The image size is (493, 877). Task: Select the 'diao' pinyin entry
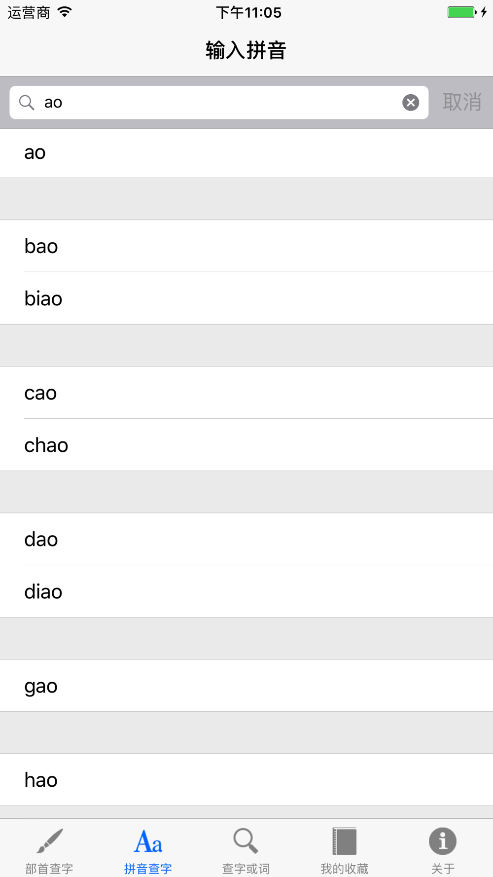pyautogui.click(x=246, y=591)
